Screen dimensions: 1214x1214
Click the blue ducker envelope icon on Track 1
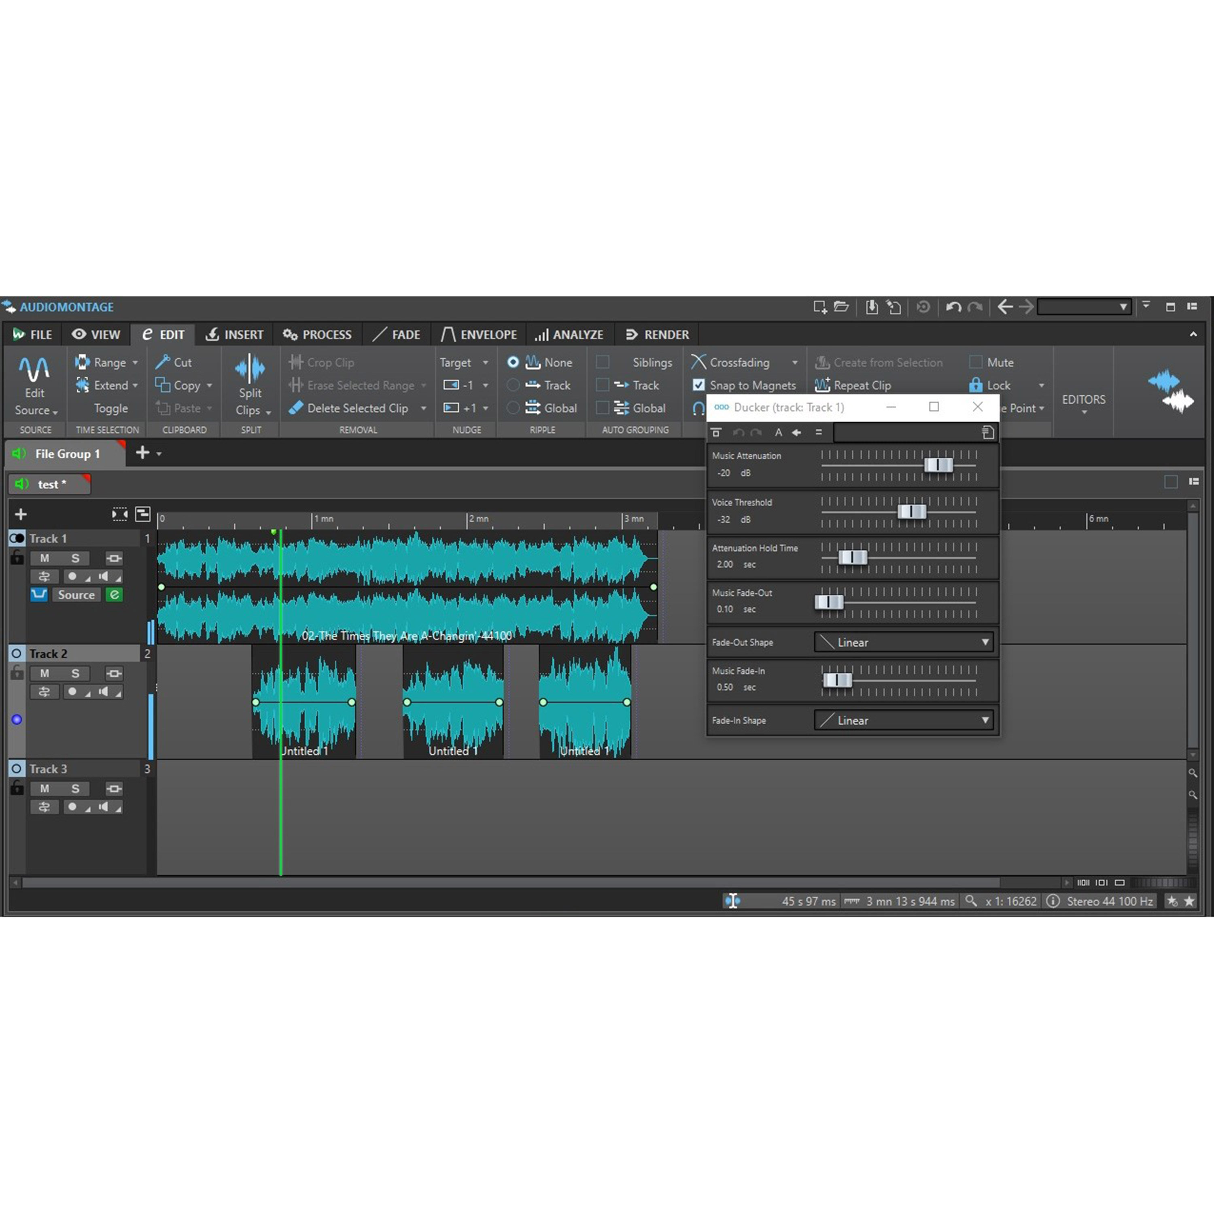(x=39, y=594)
